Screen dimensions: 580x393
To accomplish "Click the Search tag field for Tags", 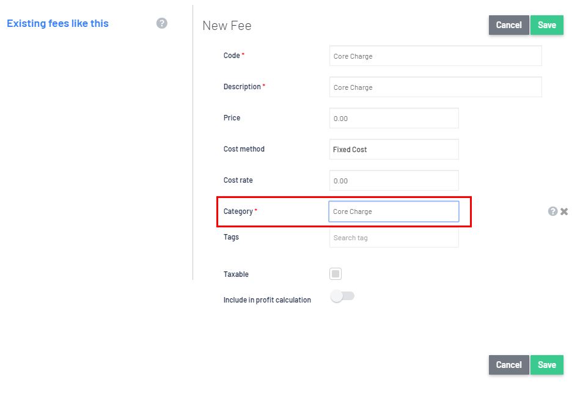I will pos(394,238).
